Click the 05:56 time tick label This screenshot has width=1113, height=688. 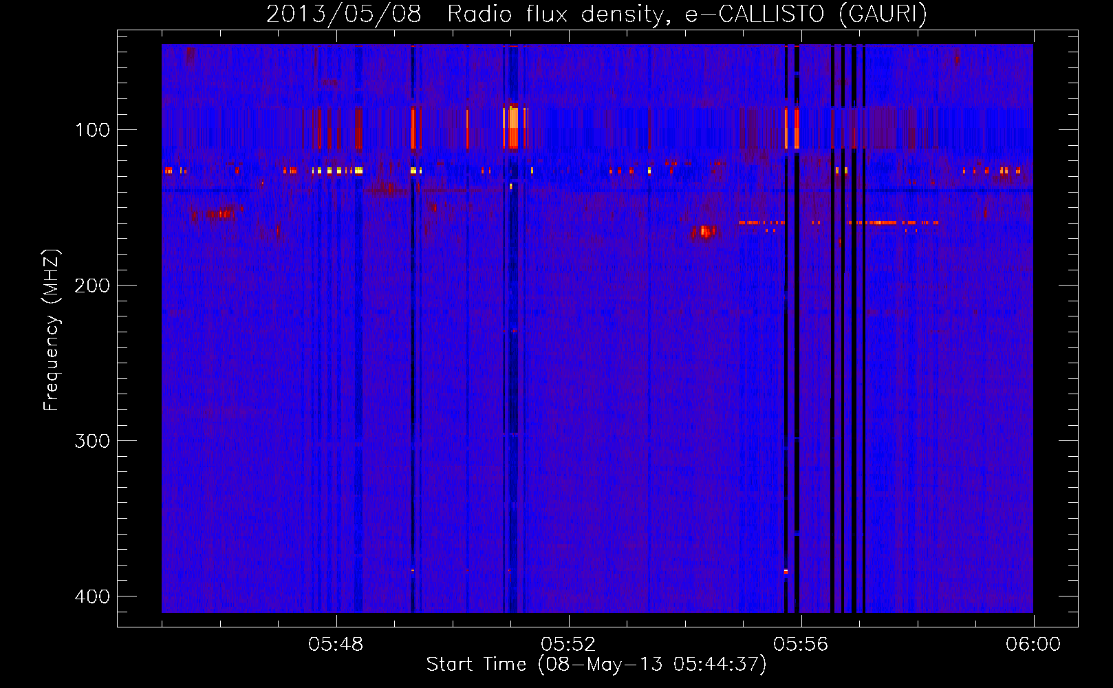coord(801,645)
